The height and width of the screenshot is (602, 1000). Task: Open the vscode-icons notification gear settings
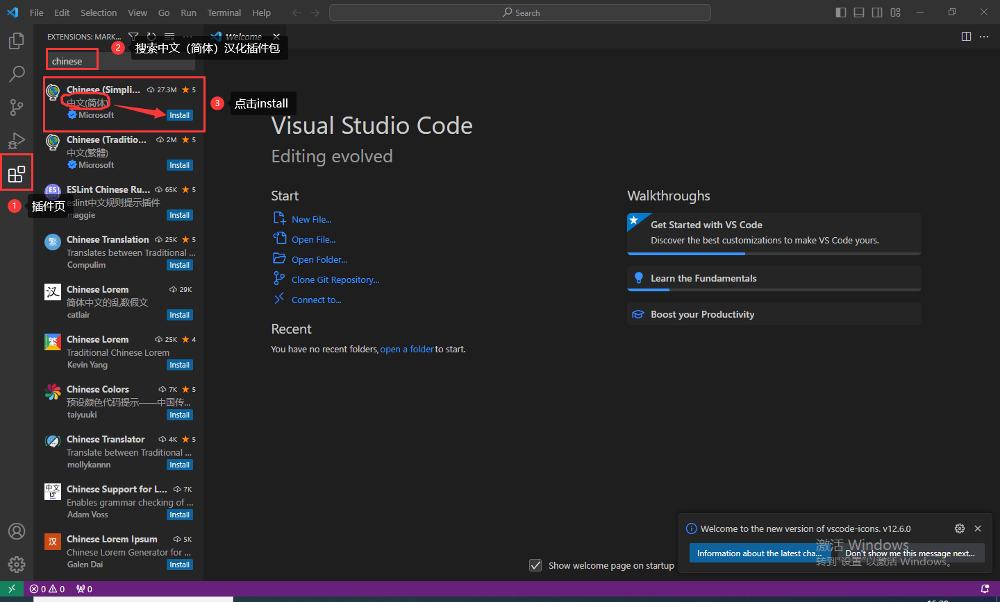(960, 528)
